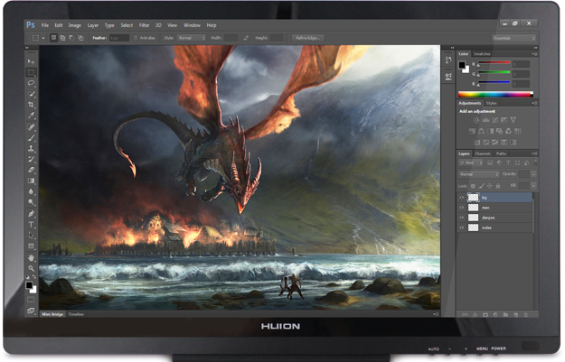Select the Brush tool
Viewport: 565px width, 362px height.
tap(31, 138)
